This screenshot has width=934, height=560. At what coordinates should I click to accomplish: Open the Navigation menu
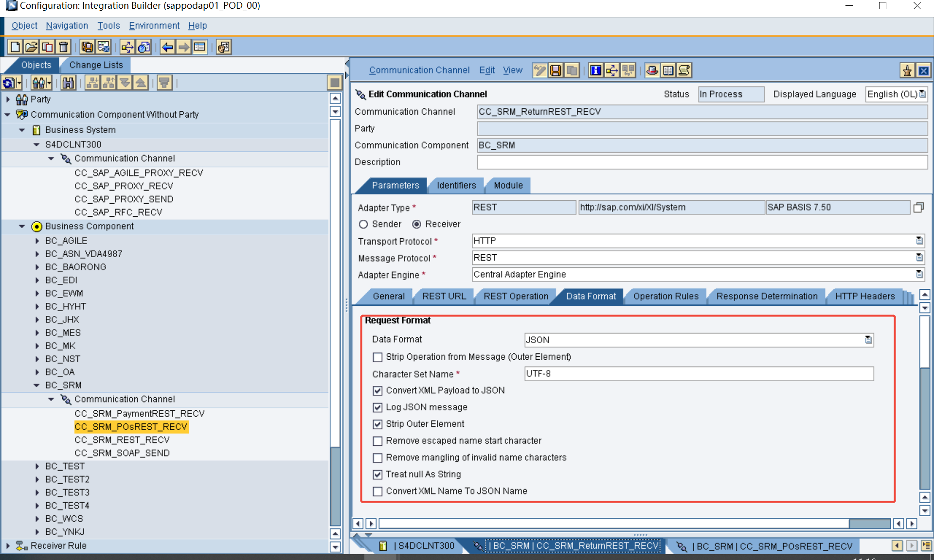[67, 26]
